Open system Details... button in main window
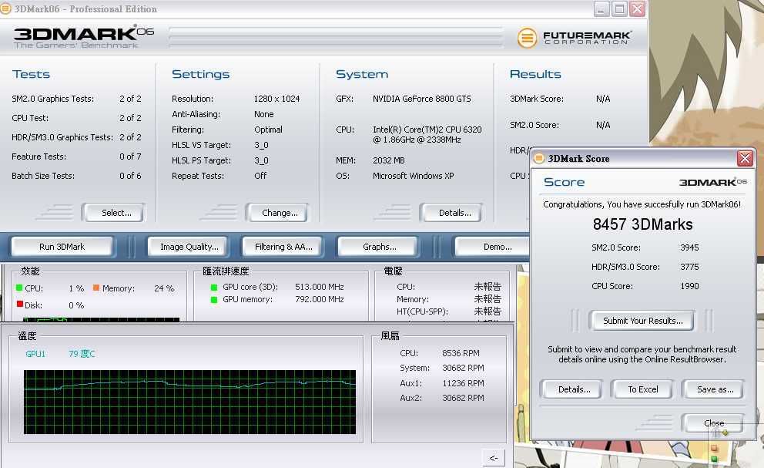Screen dimensions: 764x468 [451, 213]
